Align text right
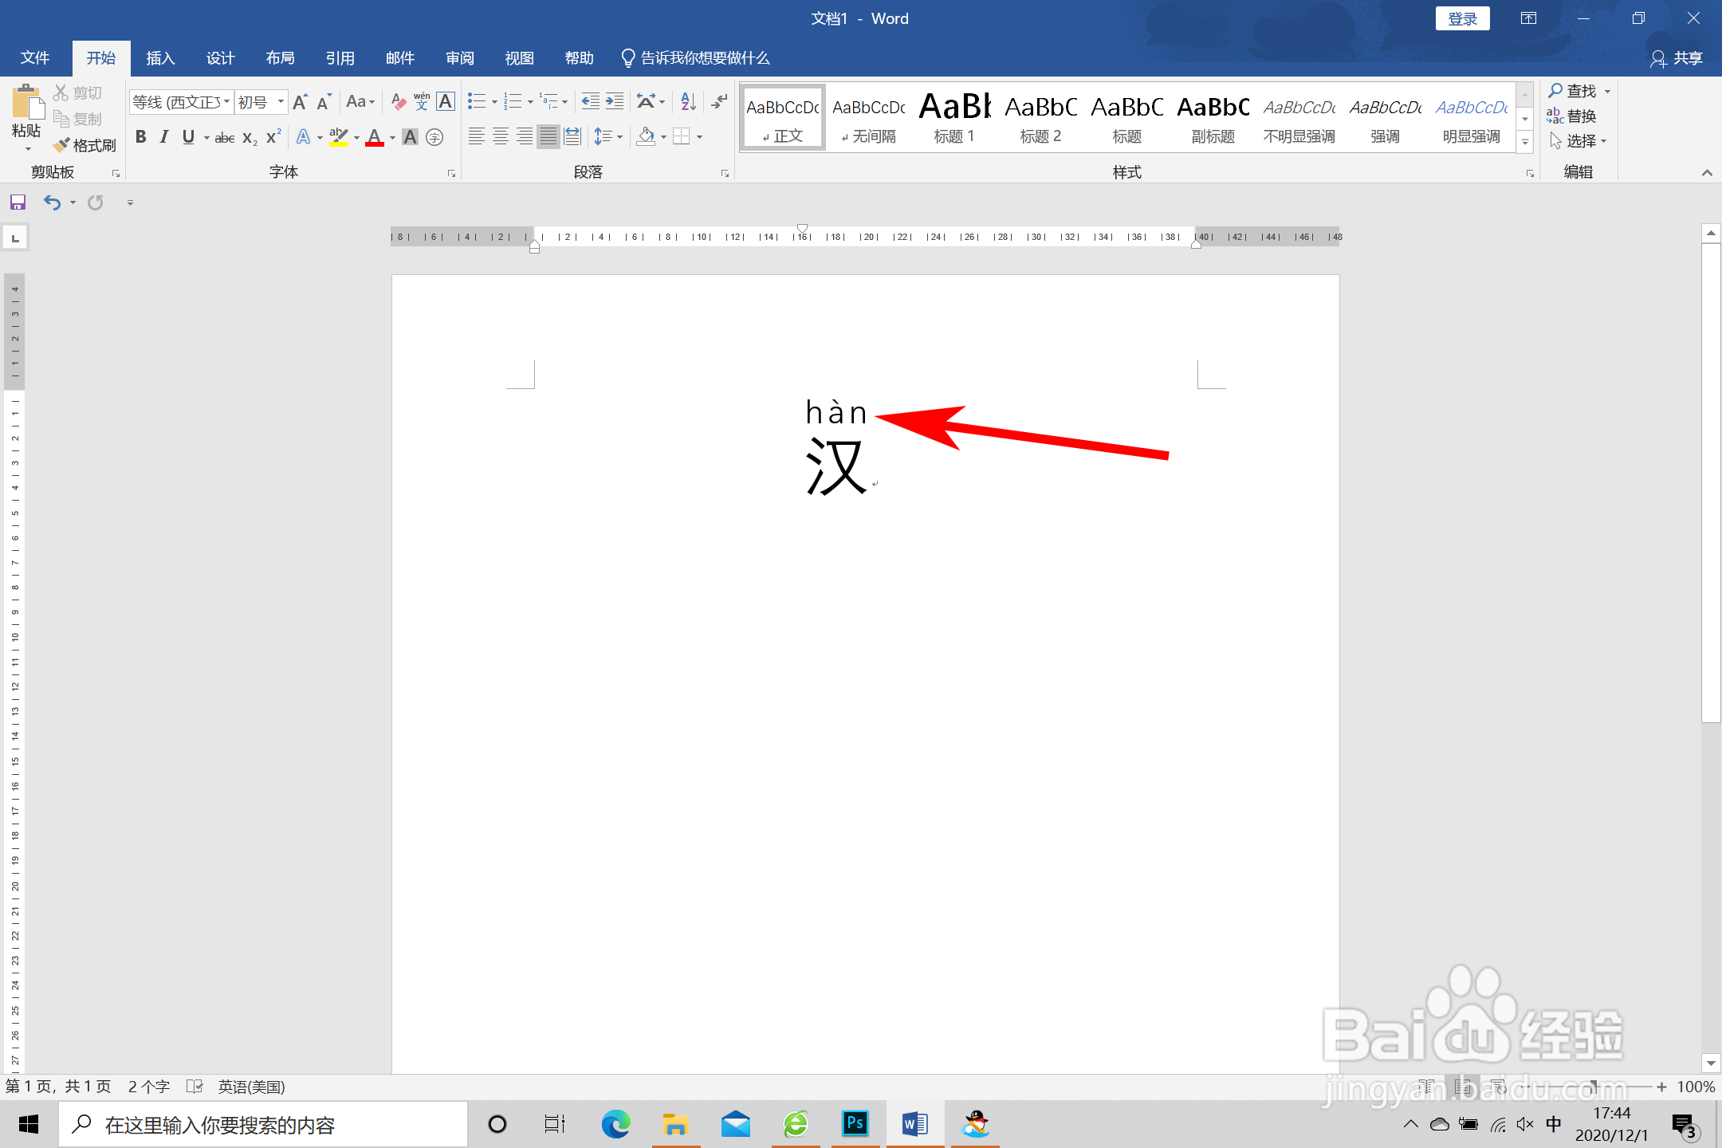The width and height of the screenshot is (1722, 1148). click(x=525, y=137)
